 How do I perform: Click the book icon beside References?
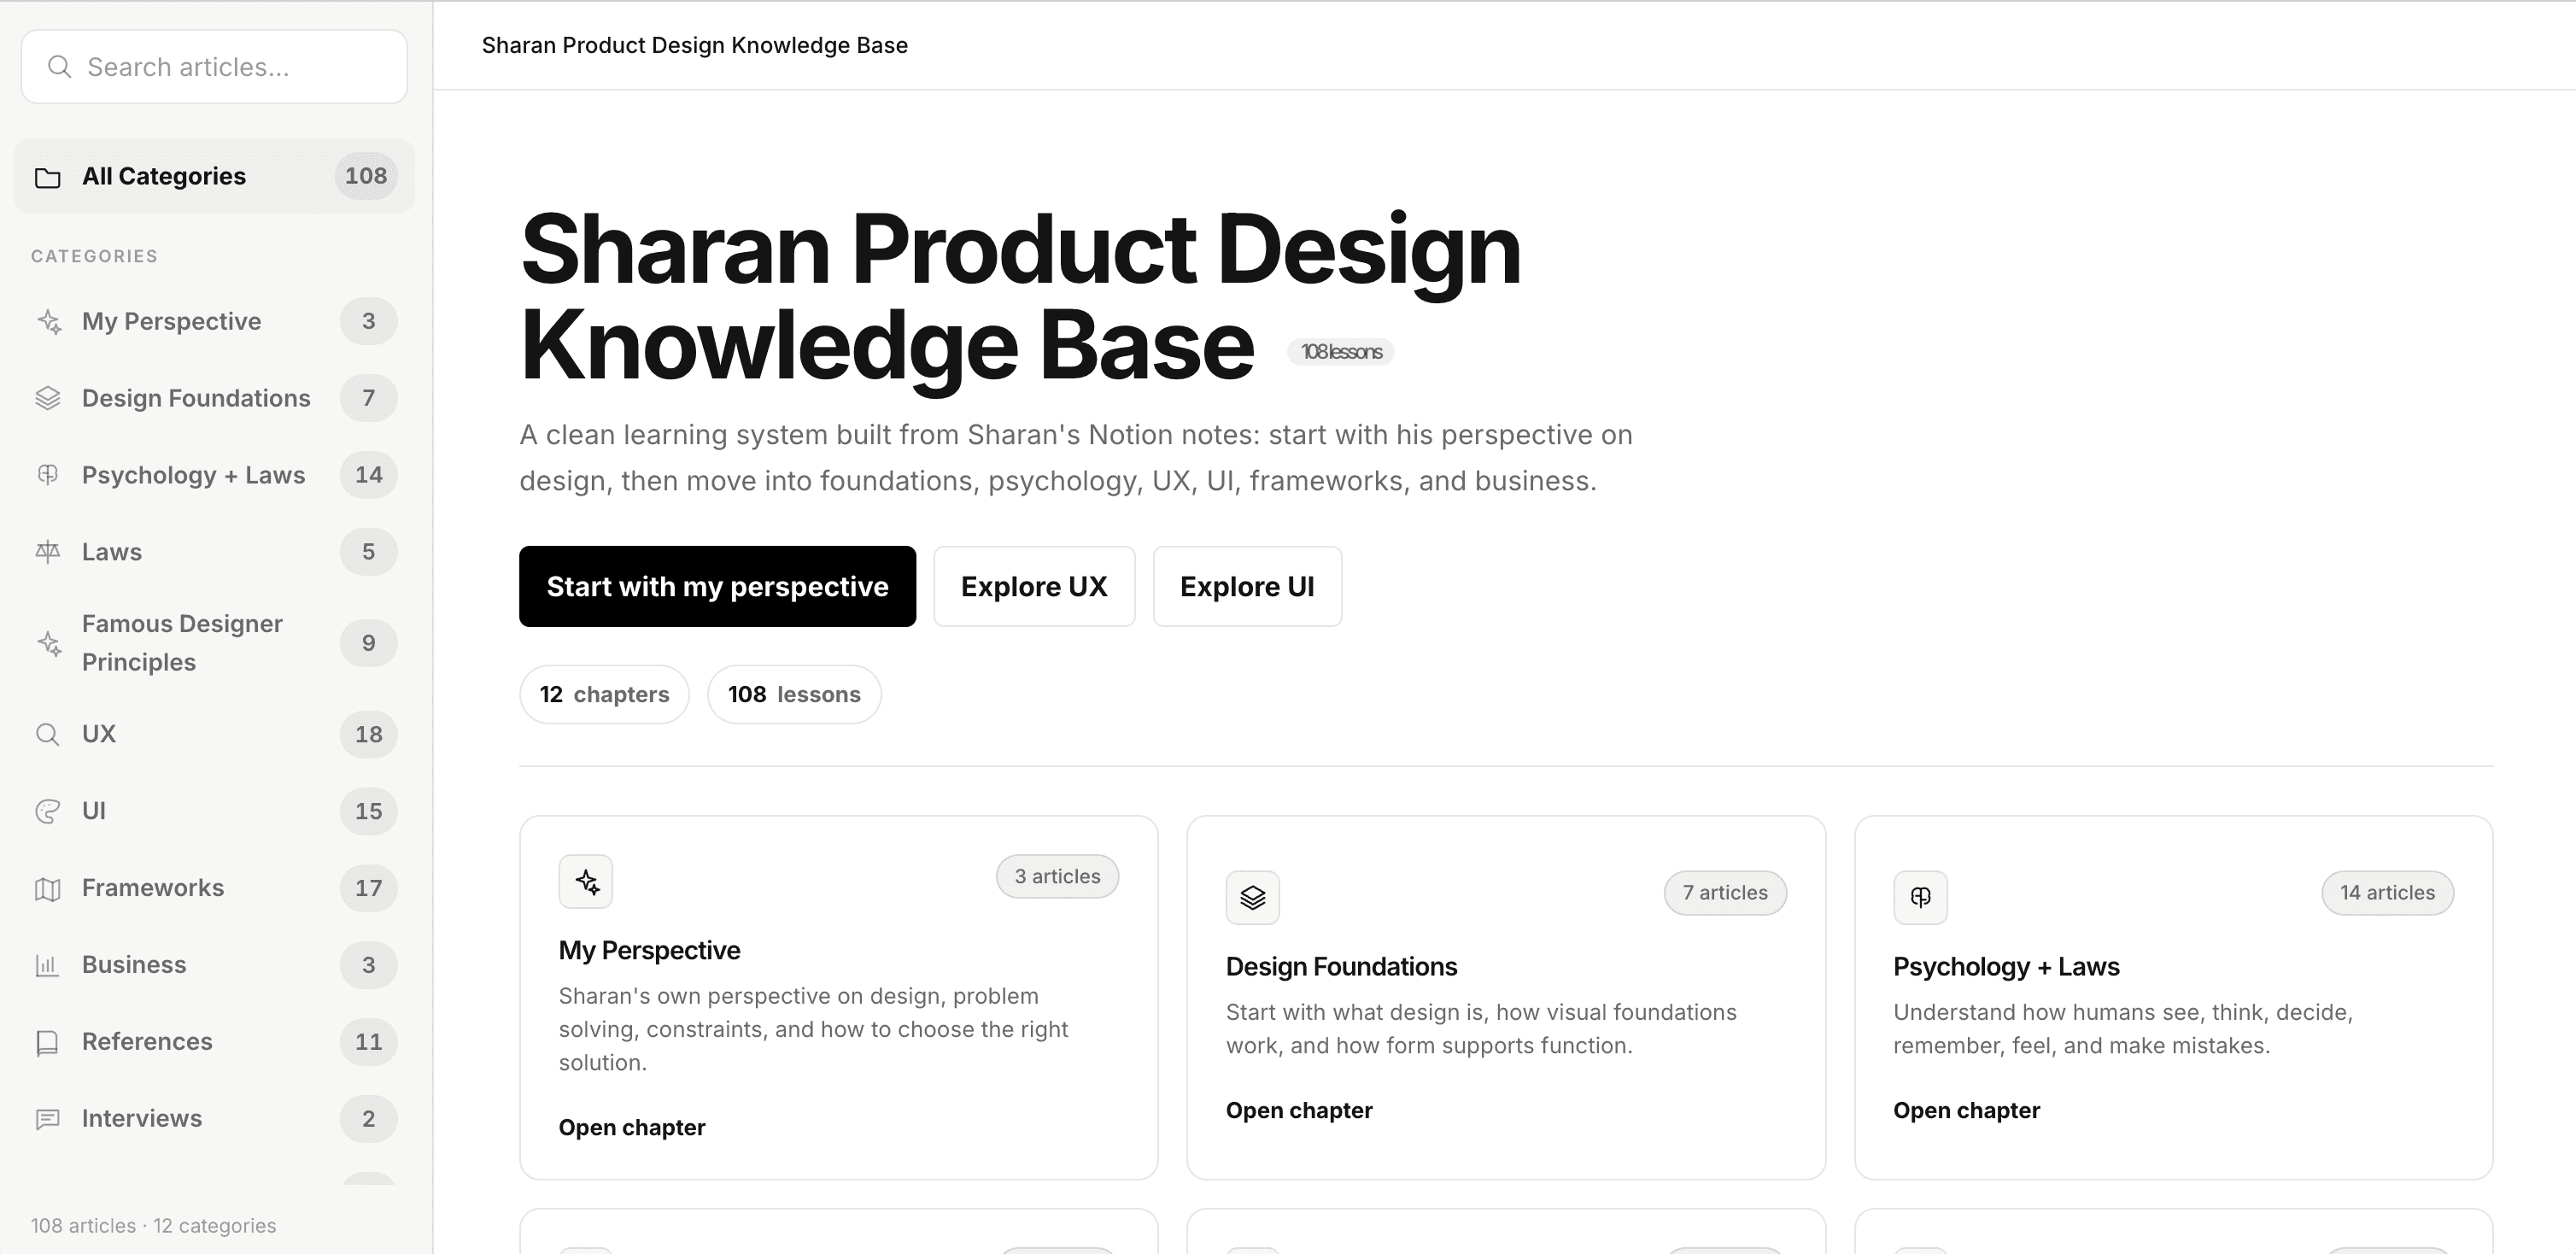tap(48, 1042)
